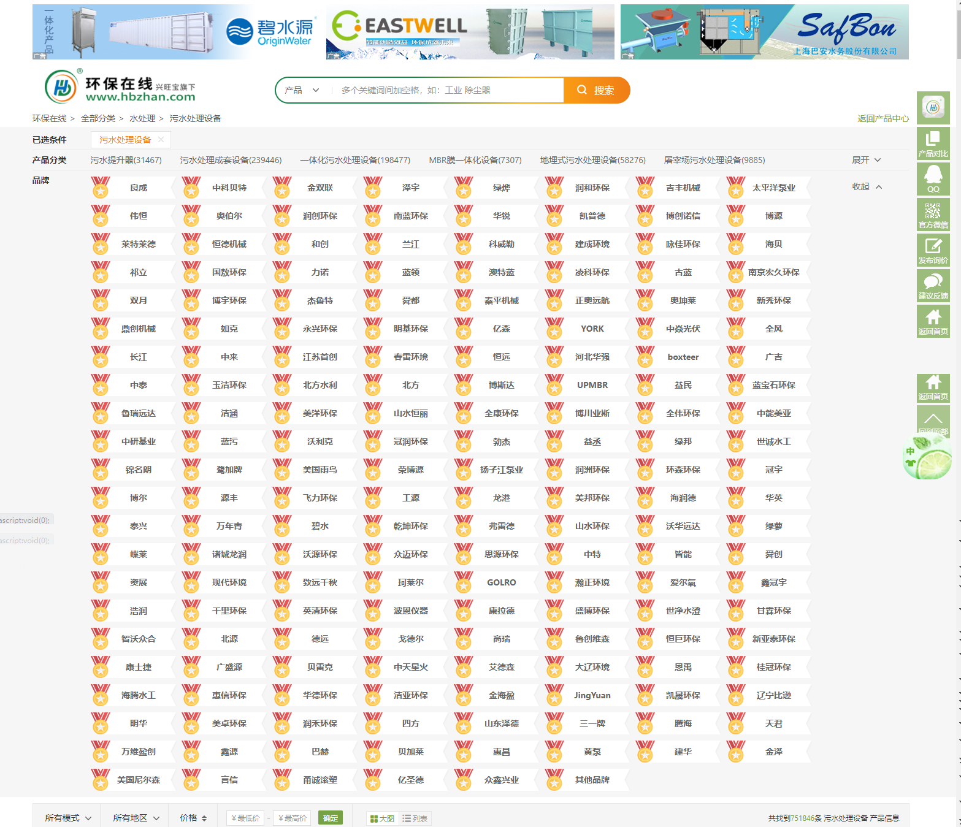The height and width of the screenshot is (827, 961).
Task: Select the 水处理 breadcrumb item
Action: pos(142,118)
